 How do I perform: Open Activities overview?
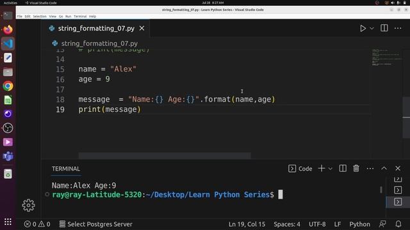click(x=10, y=3)
